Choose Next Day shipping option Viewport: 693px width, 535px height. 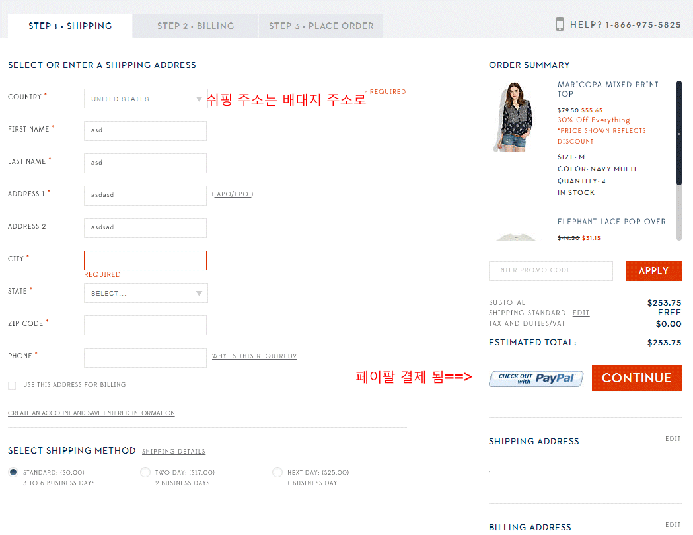click(277, 473)
